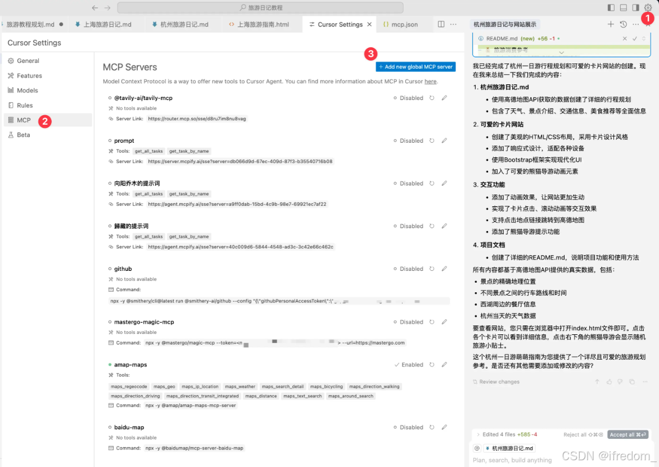Split the editor with the split icon

tap(441, 24)
